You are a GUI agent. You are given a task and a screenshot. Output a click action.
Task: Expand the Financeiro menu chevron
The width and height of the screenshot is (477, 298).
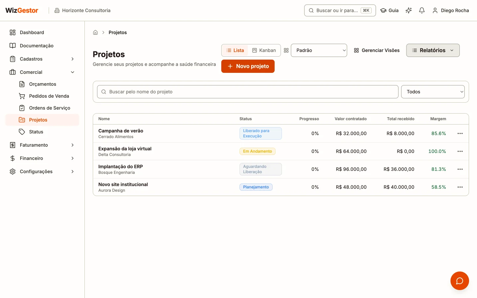(73, 158)
